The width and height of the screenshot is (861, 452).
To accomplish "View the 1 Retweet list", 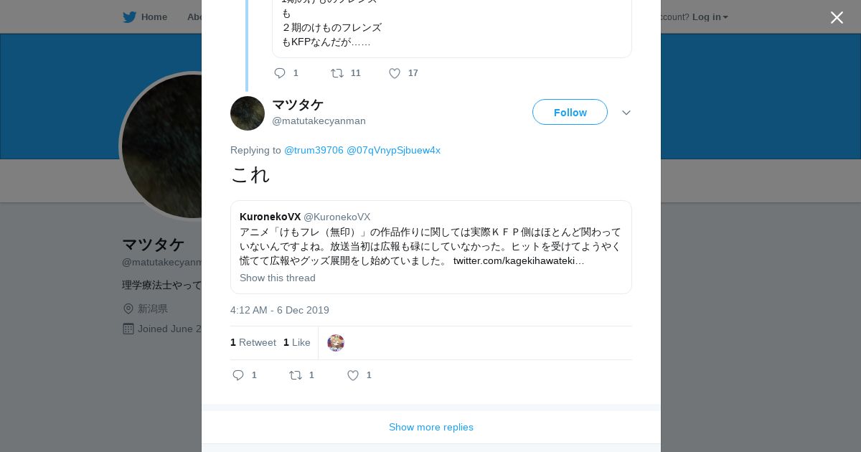I will pyautogui.click(x=253, y=342).
